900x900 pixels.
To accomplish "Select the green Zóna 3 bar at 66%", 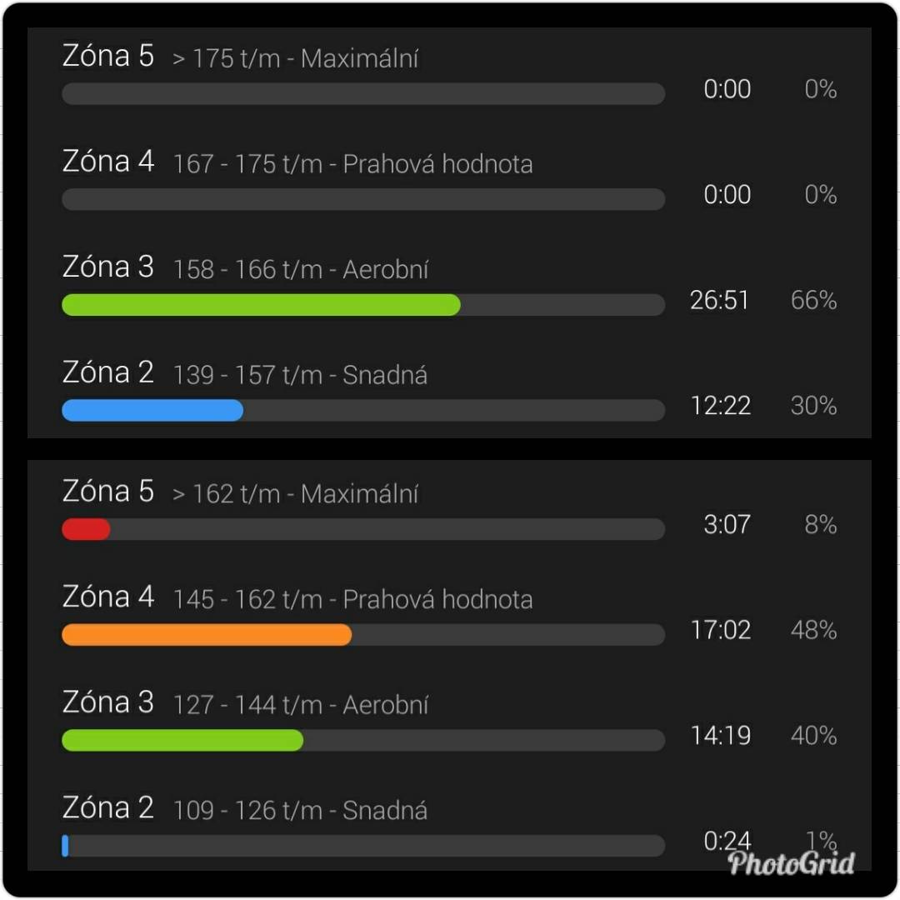I will [261, 305].
